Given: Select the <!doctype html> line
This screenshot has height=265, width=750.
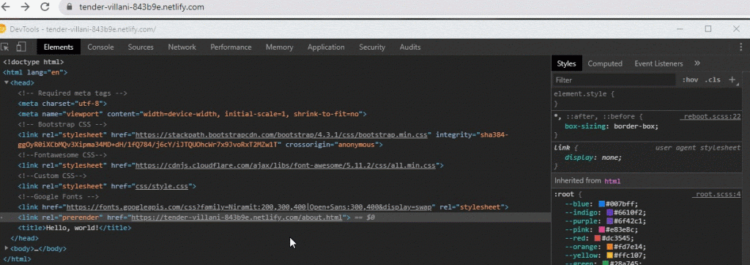Looking at the screenshot, I should point(34,62).
